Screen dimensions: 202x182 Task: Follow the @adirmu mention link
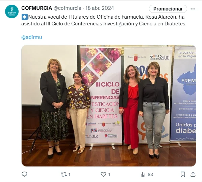[32, 37]
